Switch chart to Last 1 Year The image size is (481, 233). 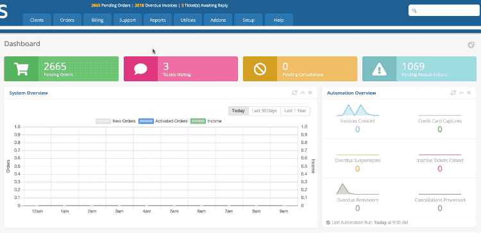point(295,111)
